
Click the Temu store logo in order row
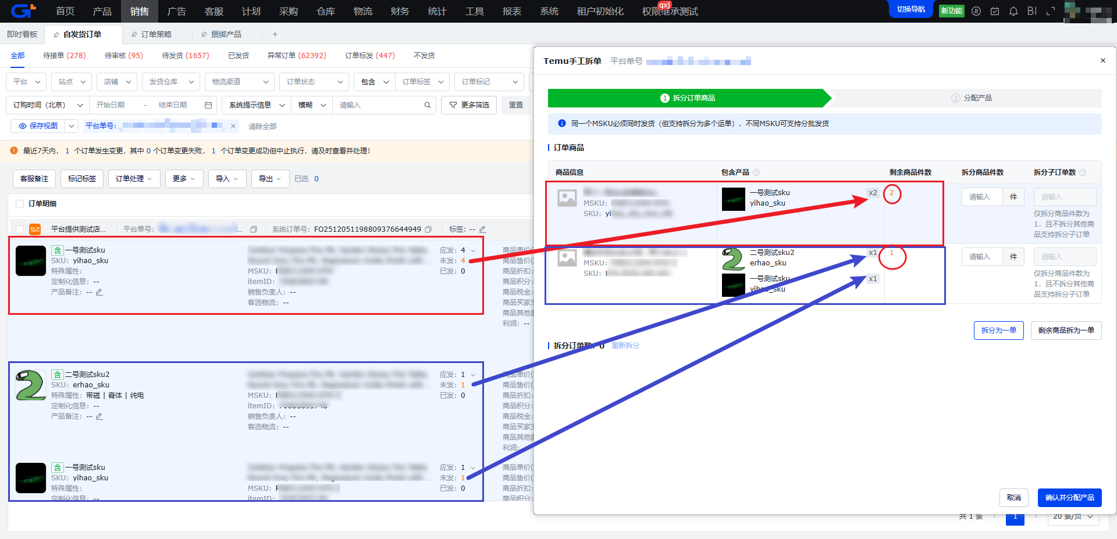pyautogui.click(x=35, y=229)
